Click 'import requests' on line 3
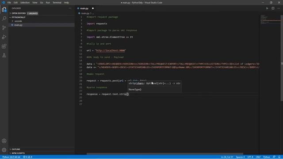 [x=97, y=23]
